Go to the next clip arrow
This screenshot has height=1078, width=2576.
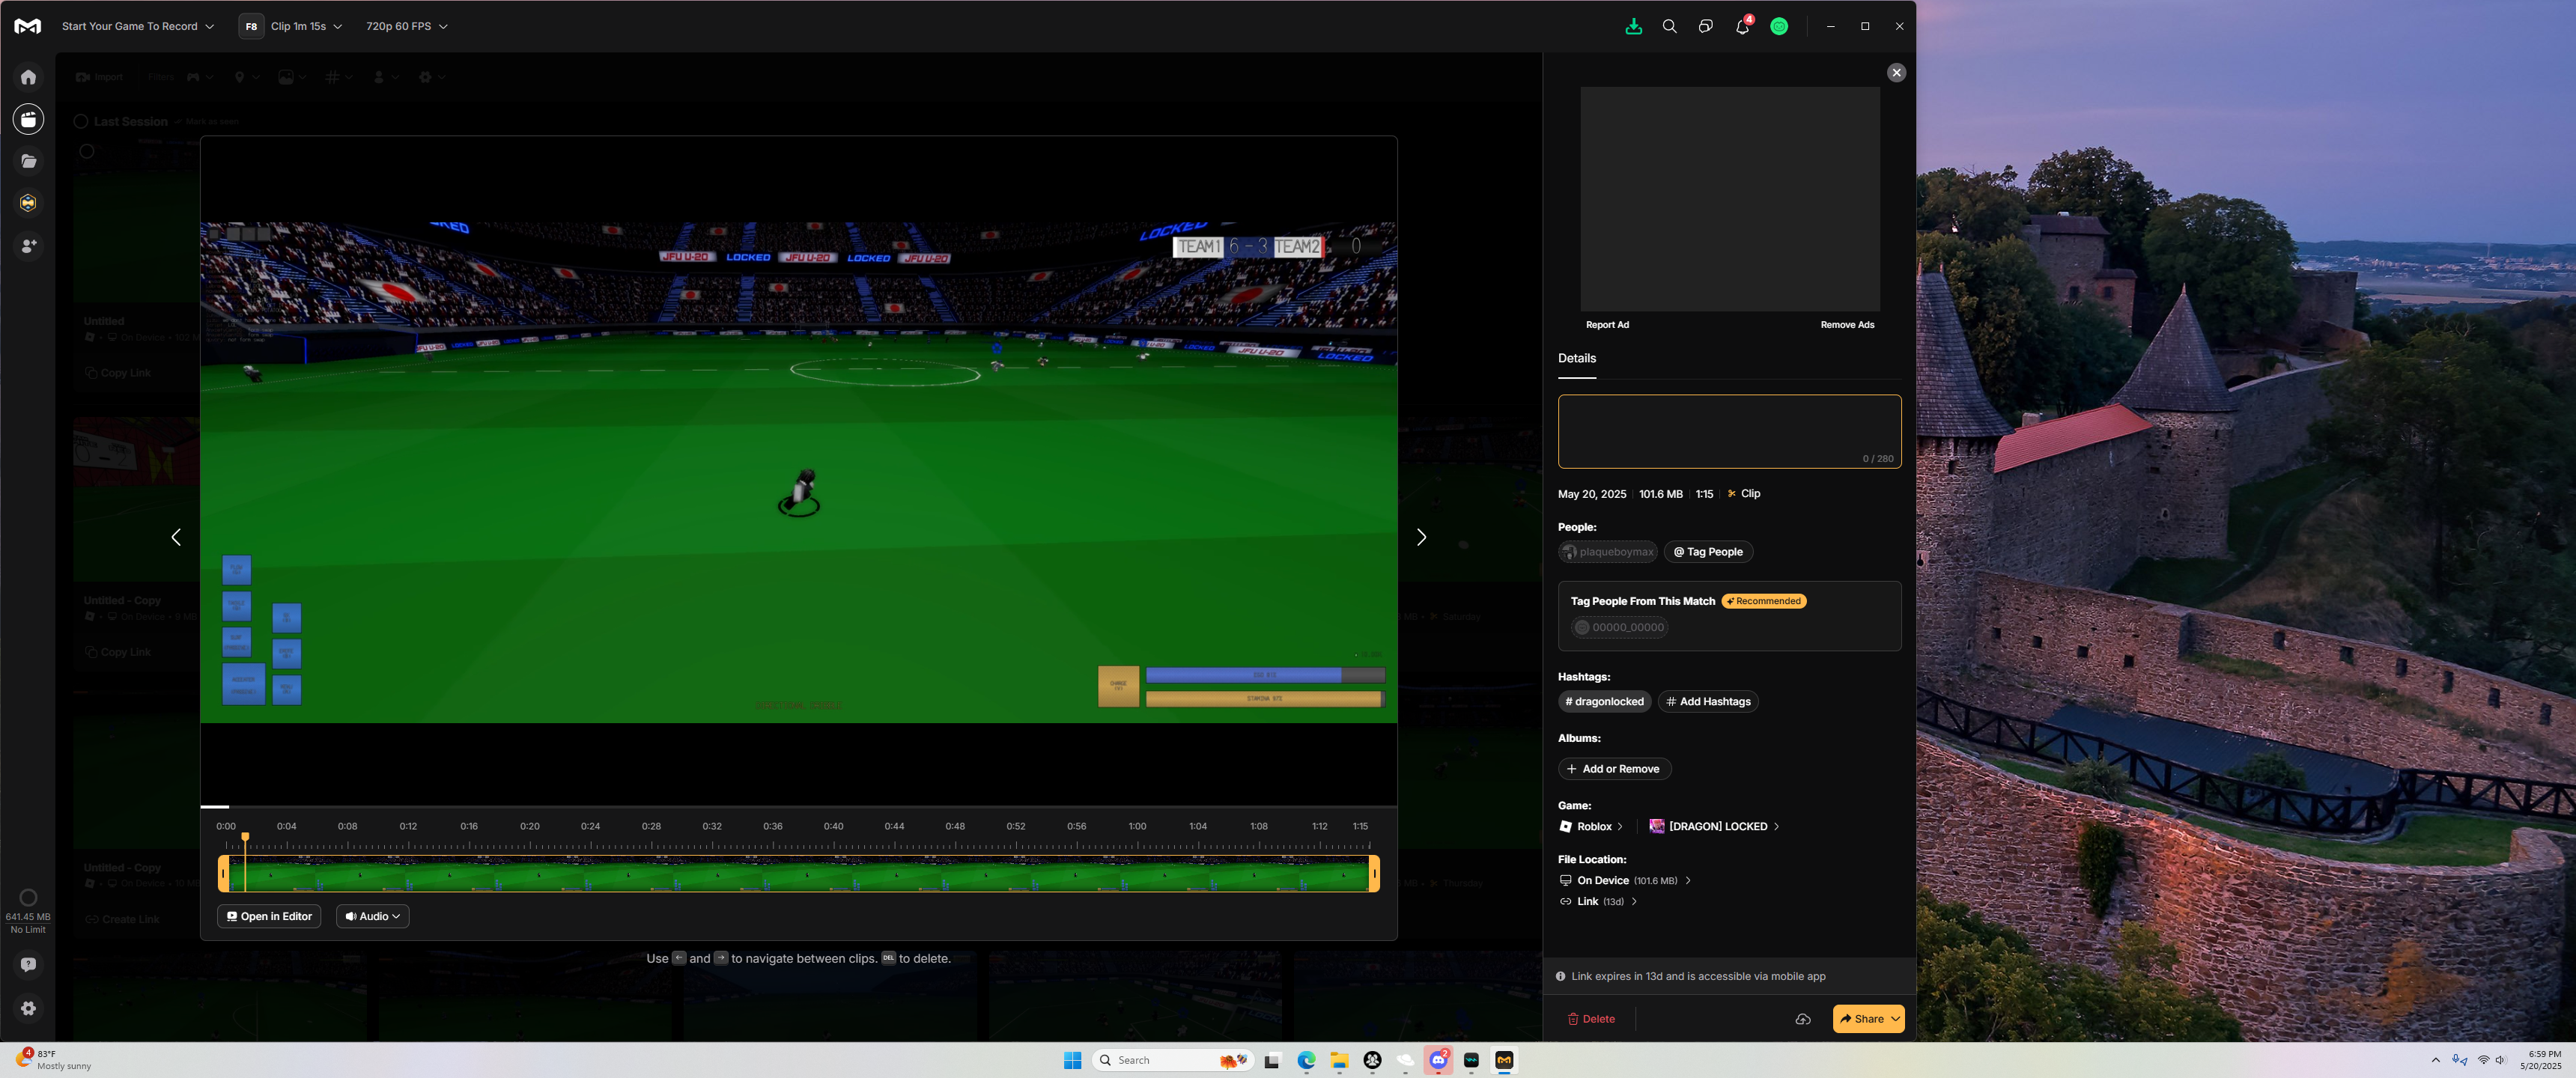click(x=1421, y=537)
